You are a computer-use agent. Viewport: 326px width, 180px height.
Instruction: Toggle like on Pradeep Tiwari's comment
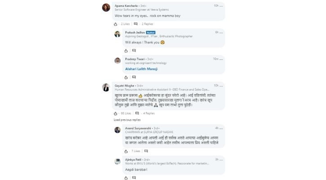coord(126,77)
